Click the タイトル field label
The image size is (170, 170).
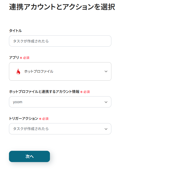tap(15, 31)
